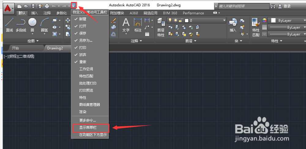Enable 渲染 in the customize menu
Image resolution: width=306 pixels, height=149 pixels.
pyautogui.click(x=90, y=112)
